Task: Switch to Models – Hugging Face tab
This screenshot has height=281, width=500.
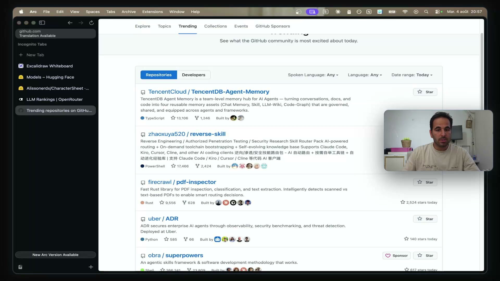Action: coord(55,77)
